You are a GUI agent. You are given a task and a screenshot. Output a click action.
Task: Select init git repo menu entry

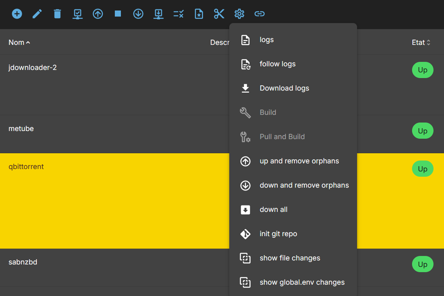(293, 234)
